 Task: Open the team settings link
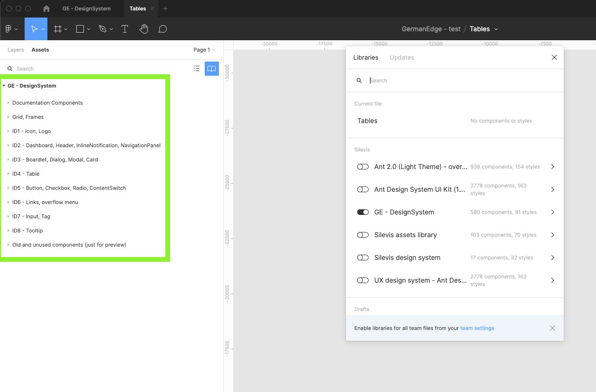click(477, 328)
